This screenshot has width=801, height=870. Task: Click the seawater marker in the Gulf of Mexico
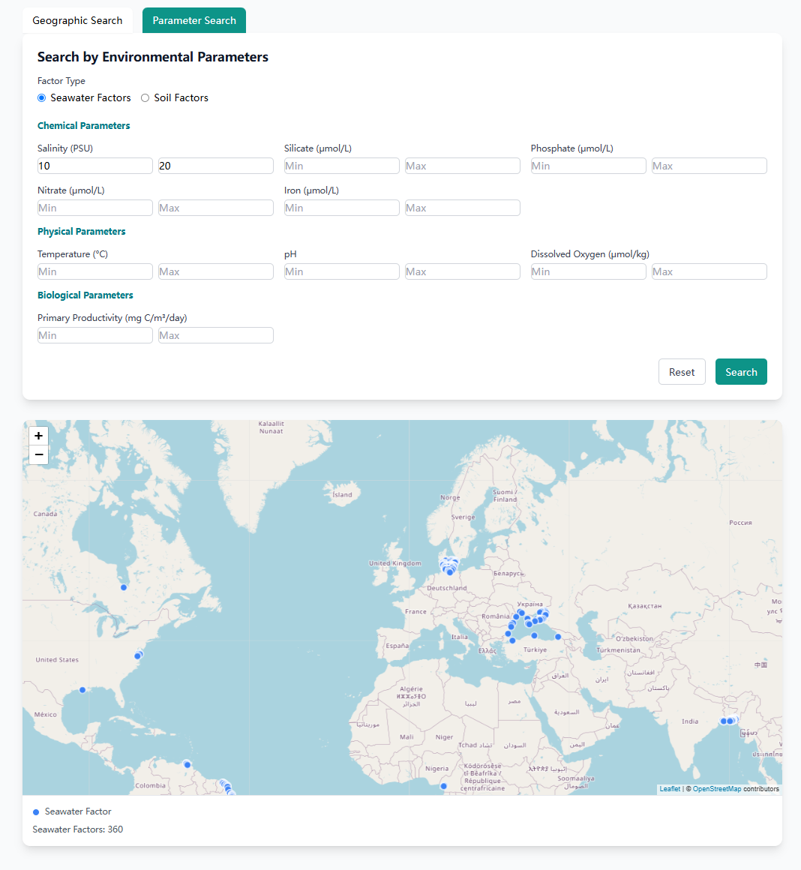coord(82,690)
